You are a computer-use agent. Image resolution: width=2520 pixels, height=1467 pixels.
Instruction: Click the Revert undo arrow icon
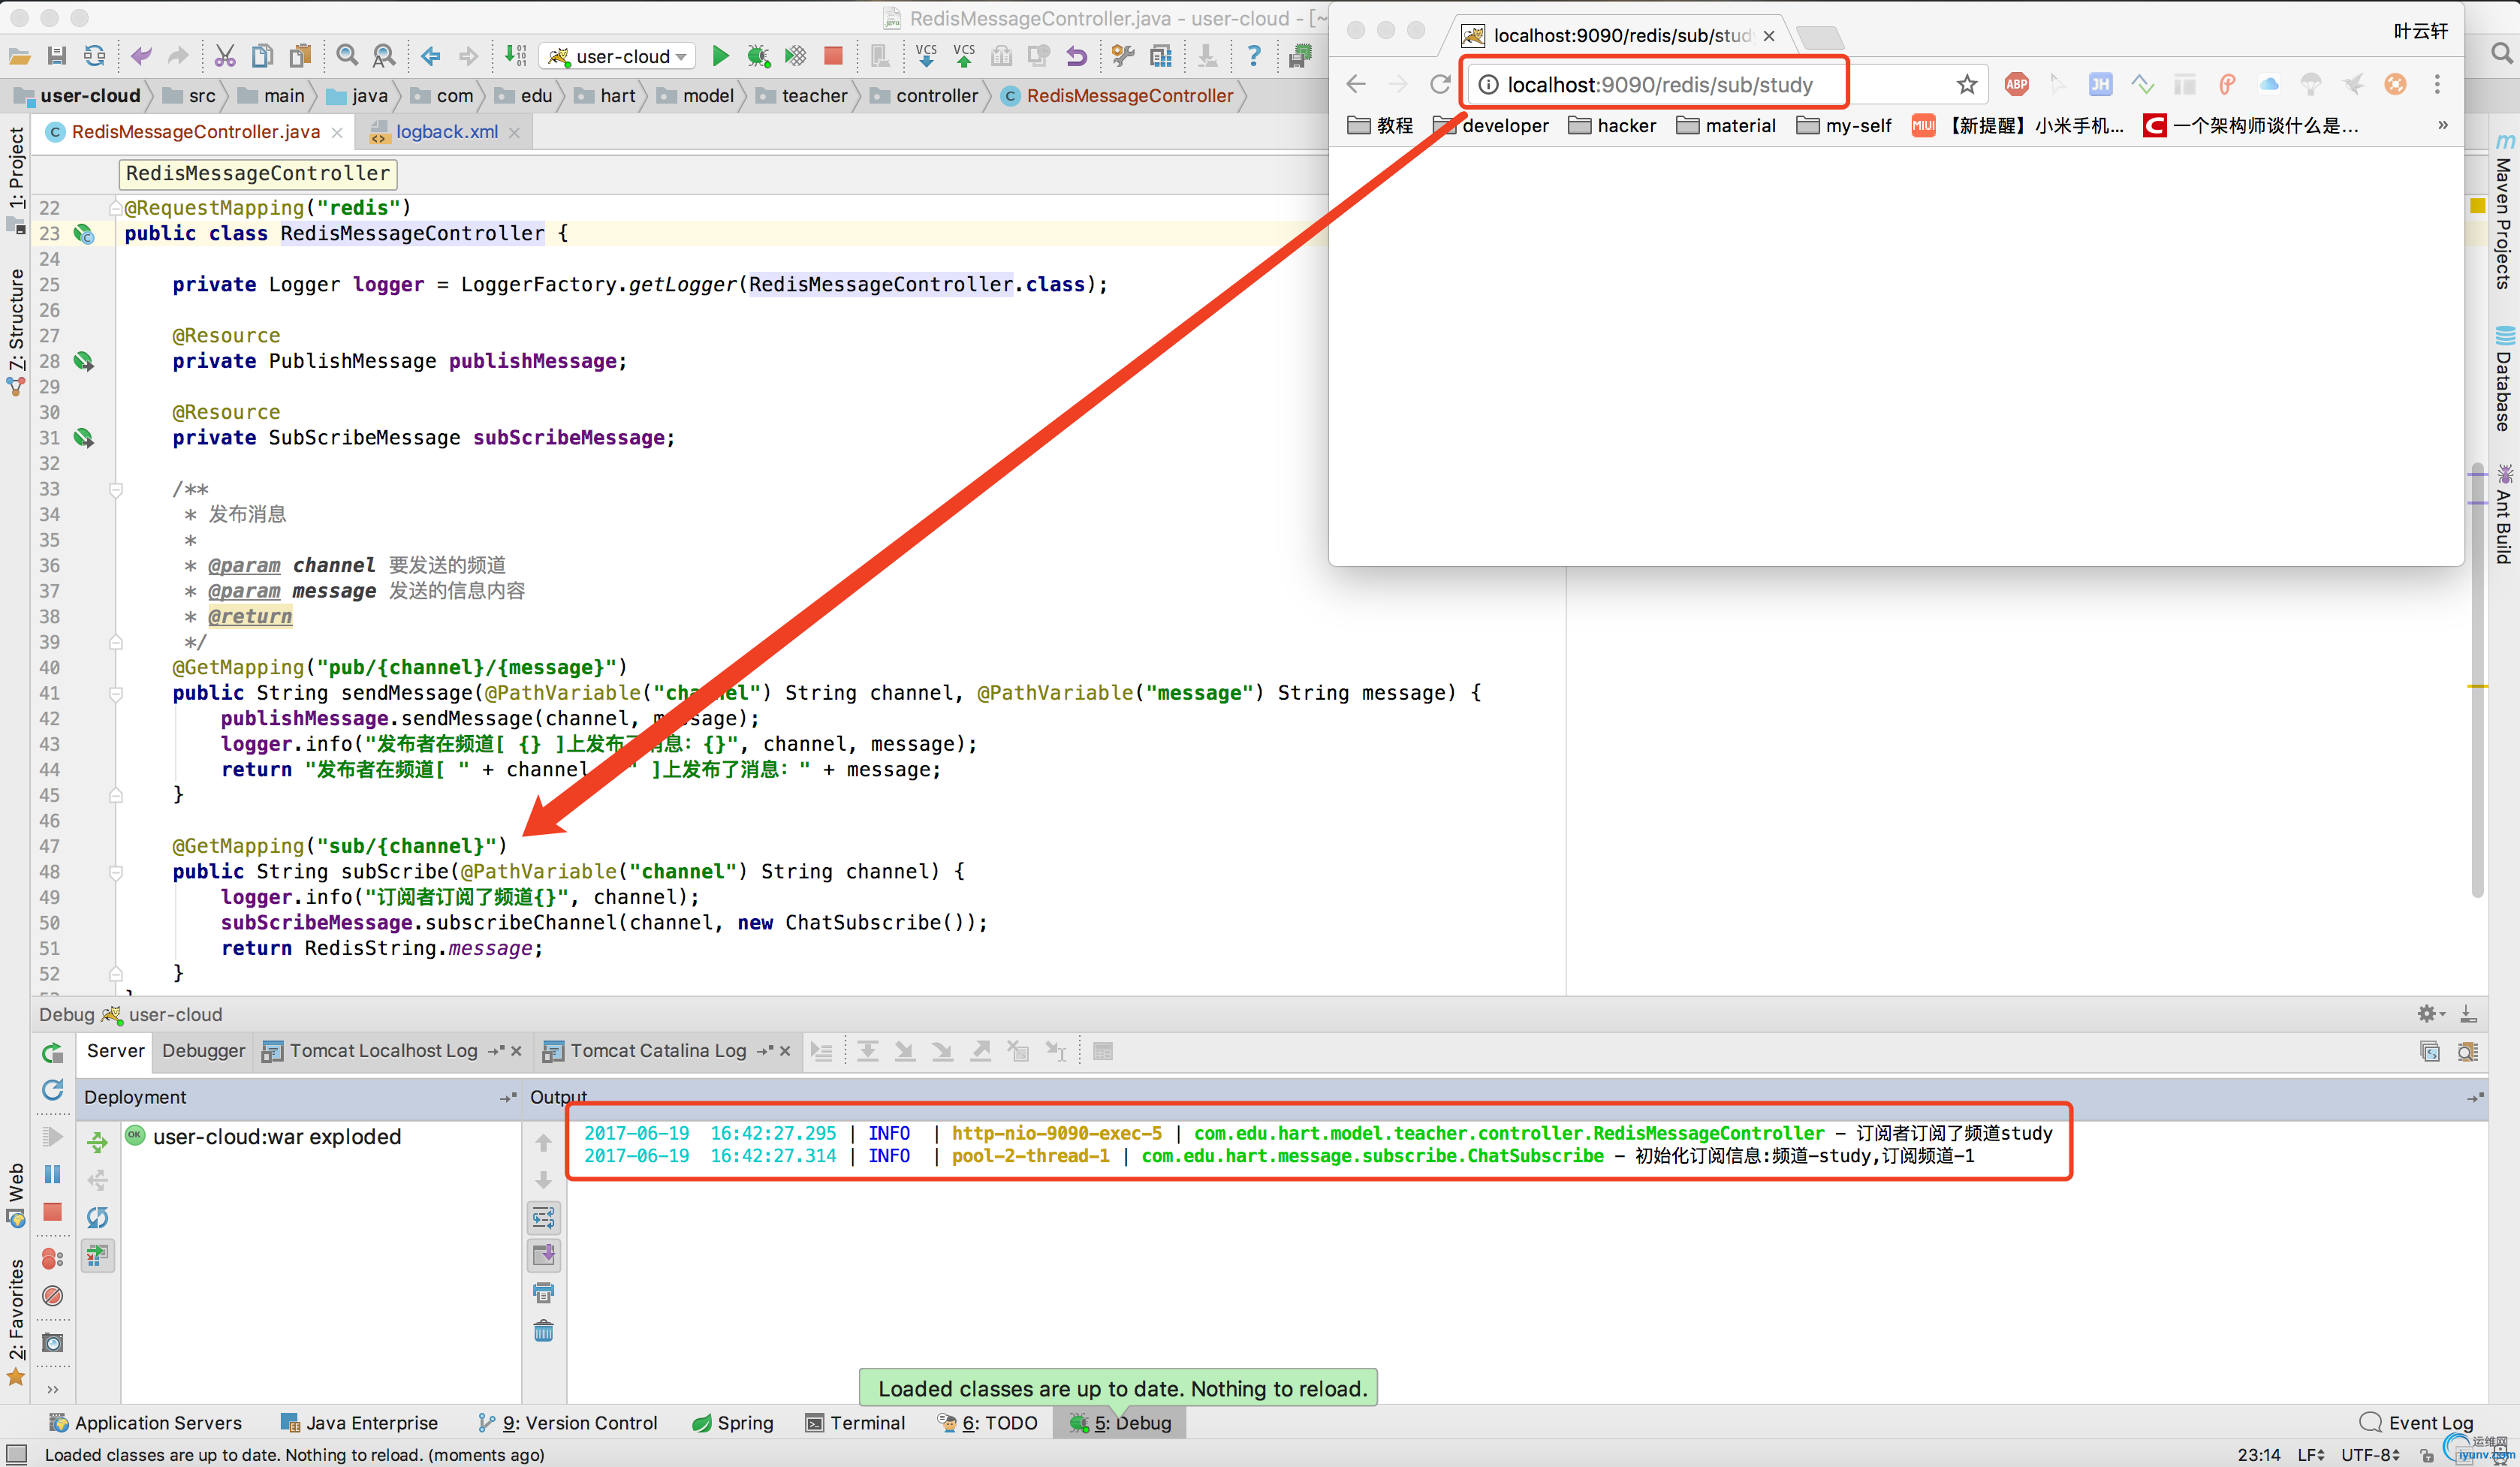pos(1076,56)
